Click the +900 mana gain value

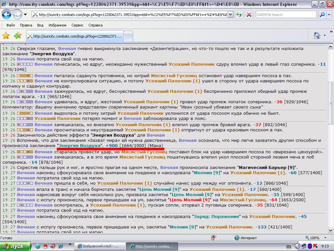click(x=112, y=145)
